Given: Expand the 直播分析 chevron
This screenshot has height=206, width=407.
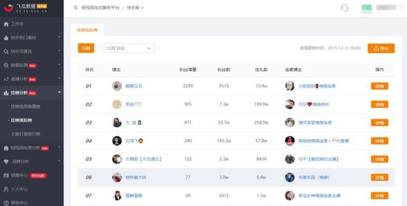Looking at the screenshot, I should click(59, 78).
